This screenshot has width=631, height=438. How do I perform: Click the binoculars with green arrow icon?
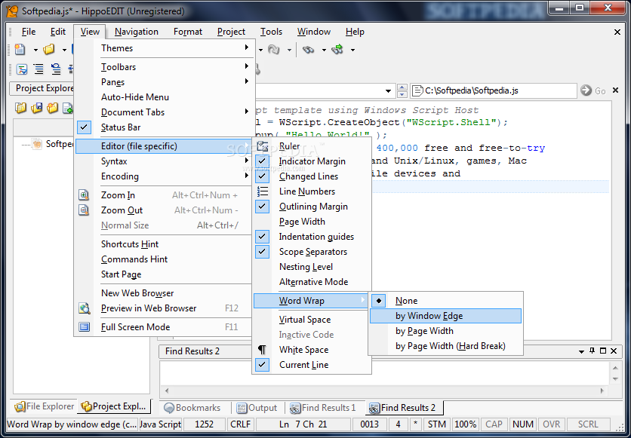coord(337,50)
